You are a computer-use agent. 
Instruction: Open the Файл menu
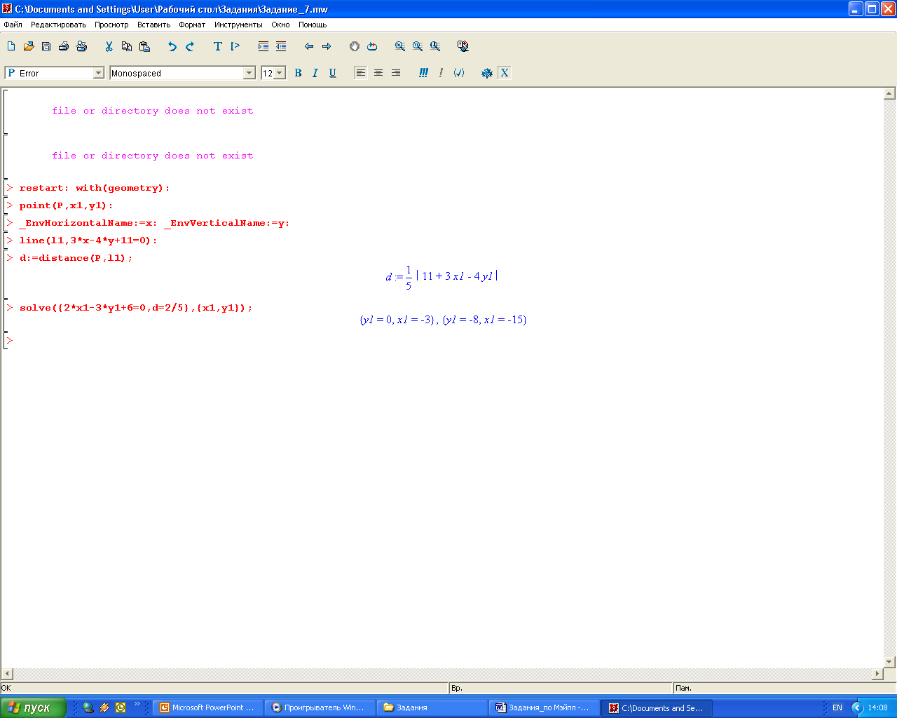pos(13,25)
